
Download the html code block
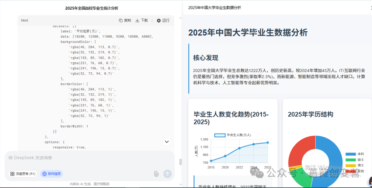coord(142,20)
